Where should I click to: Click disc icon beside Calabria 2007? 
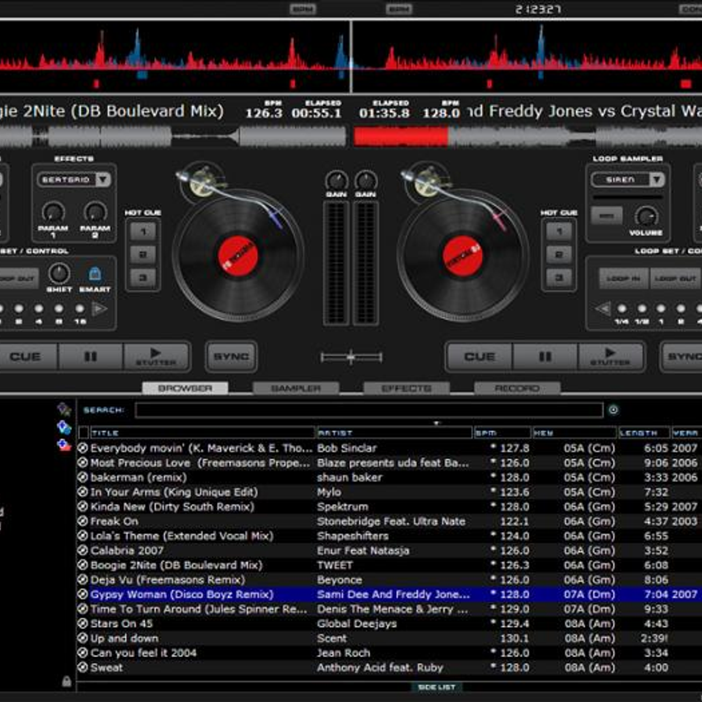point(82,550)
